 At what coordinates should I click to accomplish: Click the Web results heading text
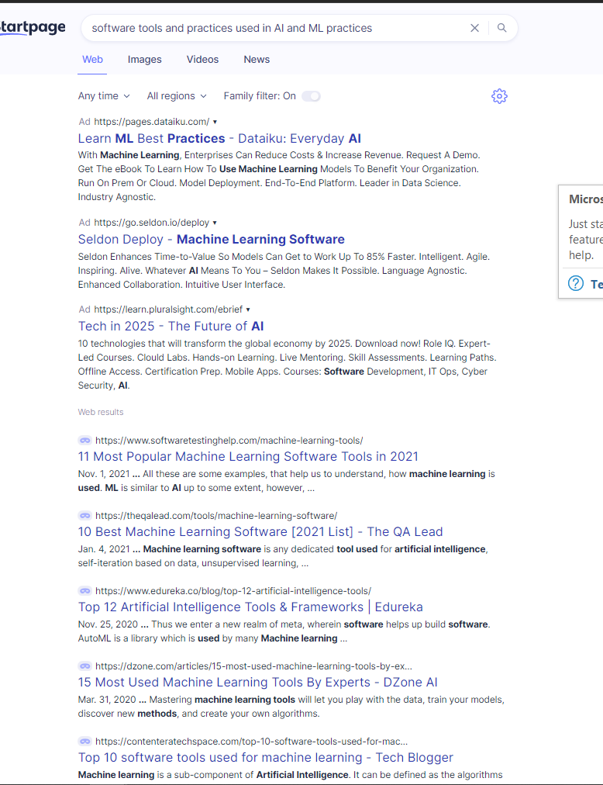(101, 412)
